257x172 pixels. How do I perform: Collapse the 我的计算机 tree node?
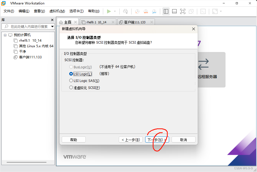(x=5, y=35)
